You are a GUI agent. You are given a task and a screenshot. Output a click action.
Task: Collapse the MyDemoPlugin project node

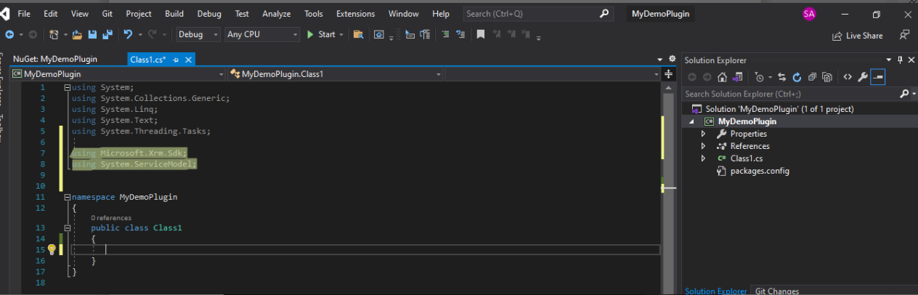click(693, 121)
